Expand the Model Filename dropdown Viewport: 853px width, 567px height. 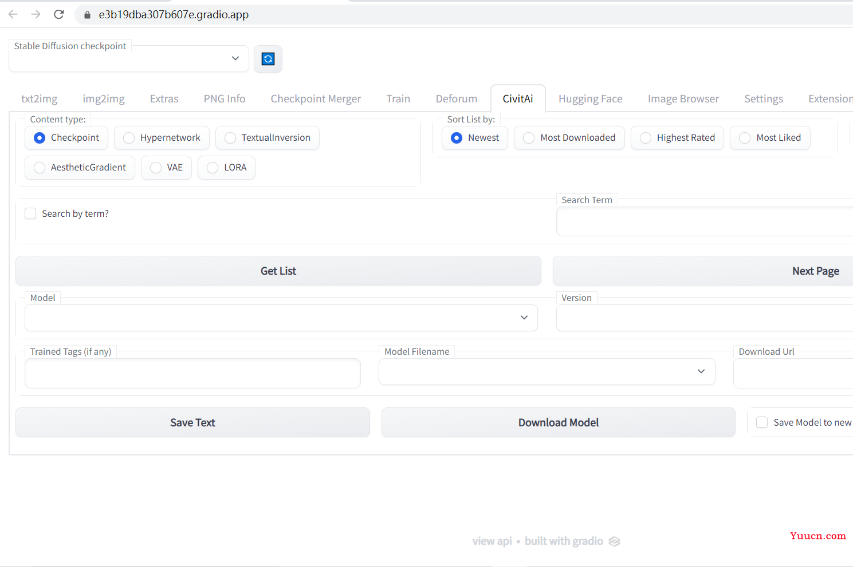[x=547, y=371]
